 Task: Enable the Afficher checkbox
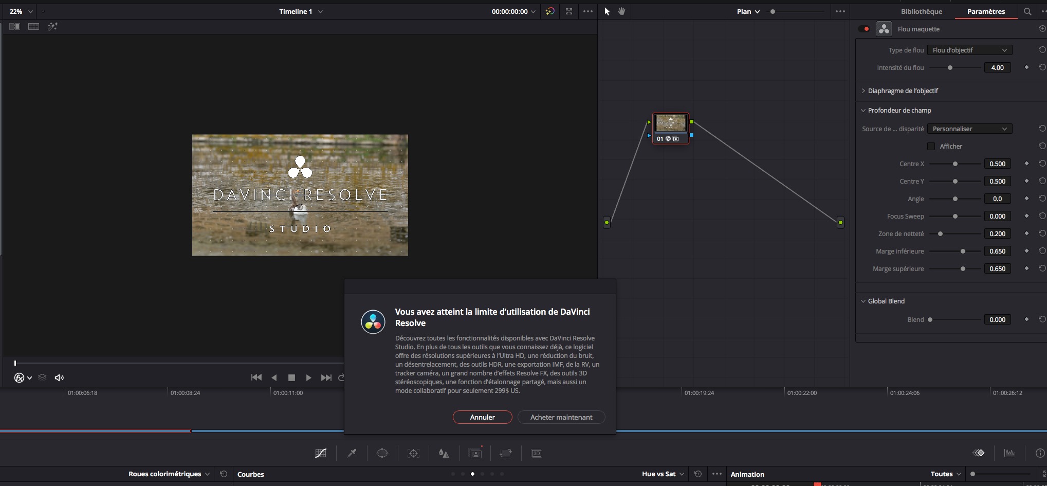click(x=931, y=147)
